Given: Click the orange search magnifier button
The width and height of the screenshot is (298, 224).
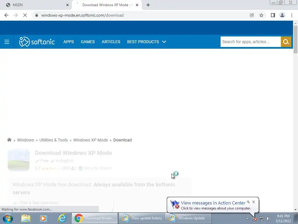Looking at the screenshot, I should tap(286, 42).
